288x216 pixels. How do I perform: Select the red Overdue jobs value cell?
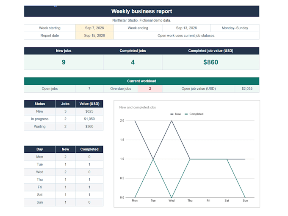tap(150, 89)
